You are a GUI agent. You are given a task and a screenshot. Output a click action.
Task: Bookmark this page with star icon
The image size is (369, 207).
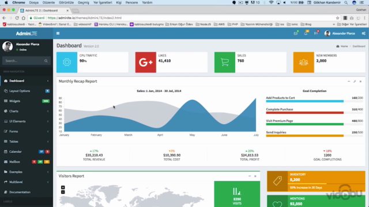[337, 18]
